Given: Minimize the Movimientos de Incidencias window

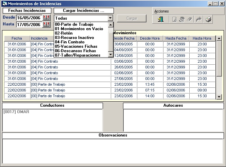Looking at the screenshot, I should (210, 4).
